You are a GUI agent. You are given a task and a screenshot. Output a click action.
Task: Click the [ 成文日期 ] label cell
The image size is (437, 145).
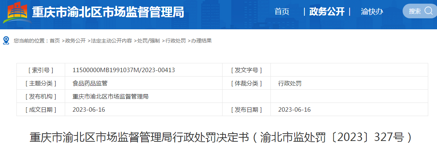click(x=41, y=109)
